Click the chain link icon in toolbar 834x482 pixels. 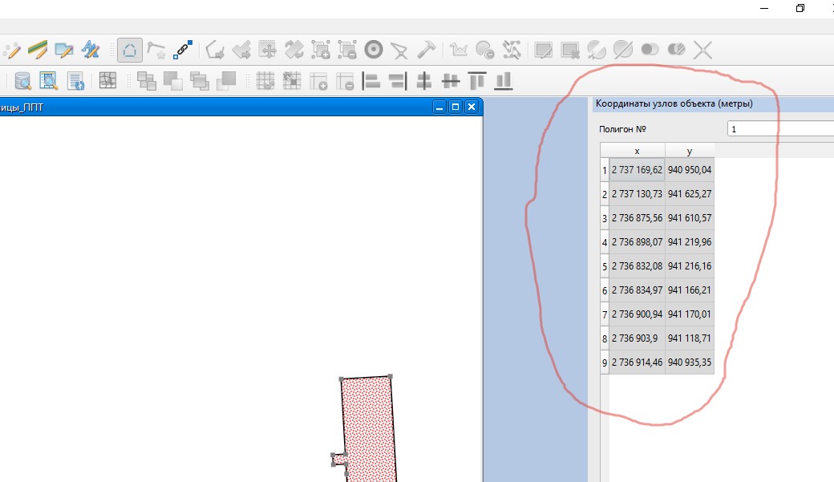tap(182, 51)
